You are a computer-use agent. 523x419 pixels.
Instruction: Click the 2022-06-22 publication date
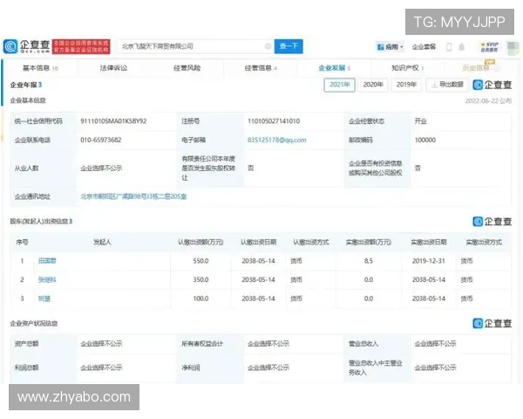488,101
